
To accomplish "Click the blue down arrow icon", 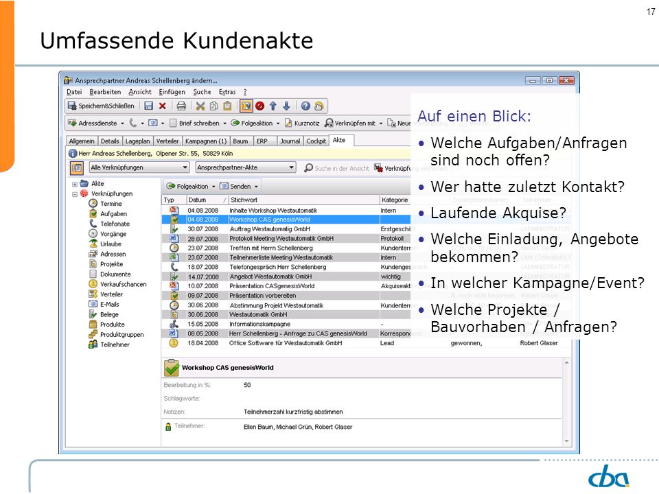I will point(286,106).
